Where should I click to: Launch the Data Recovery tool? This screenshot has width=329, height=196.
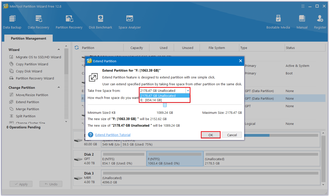[x=38, y=22]
